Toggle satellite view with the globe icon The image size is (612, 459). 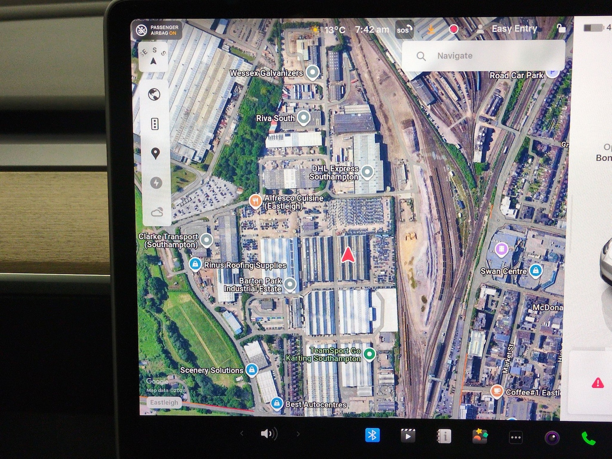pos(154,95)
